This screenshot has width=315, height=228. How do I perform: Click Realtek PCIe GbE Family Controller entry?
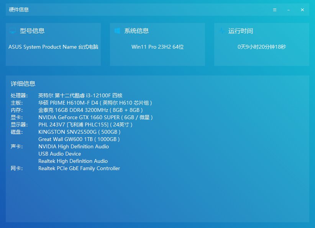(x=79, y=168)
